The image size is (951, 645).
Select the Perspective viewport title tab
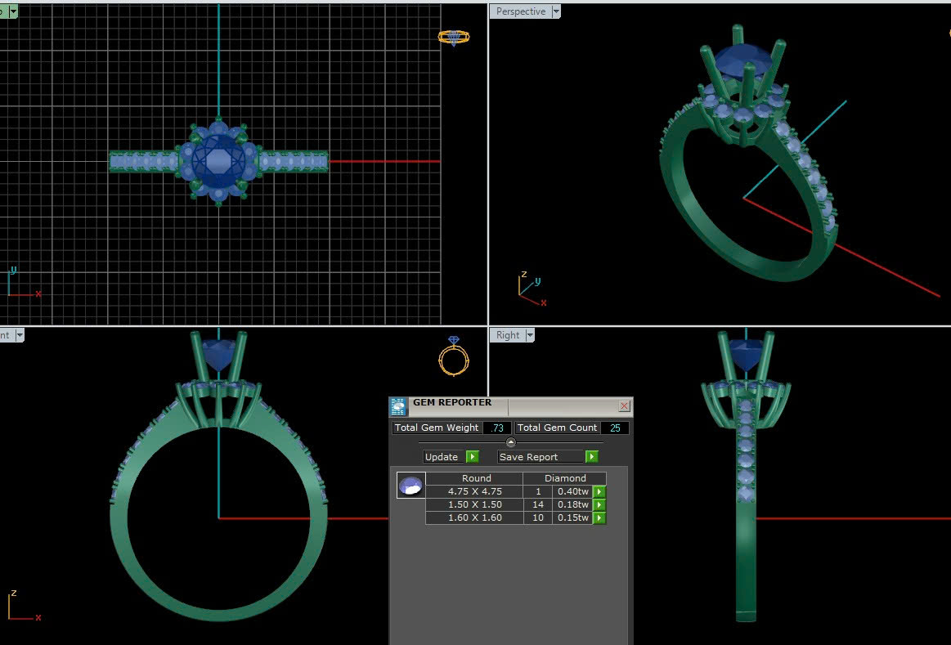pos(520,11)
